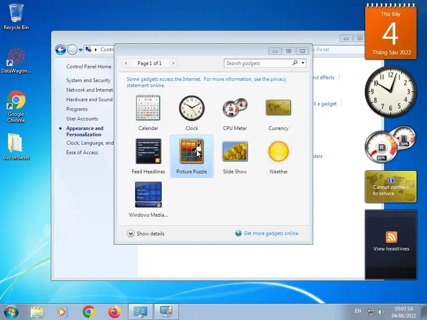Click View headlines in feed gadget
The image size is (427, 320).
pos(391,249)
